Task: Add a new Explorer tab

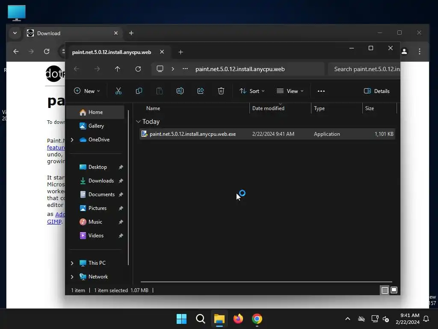Action: pos(181,52)
